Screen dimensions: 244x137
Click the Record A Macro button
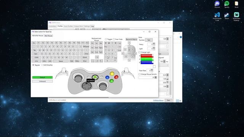pos(131,39)
